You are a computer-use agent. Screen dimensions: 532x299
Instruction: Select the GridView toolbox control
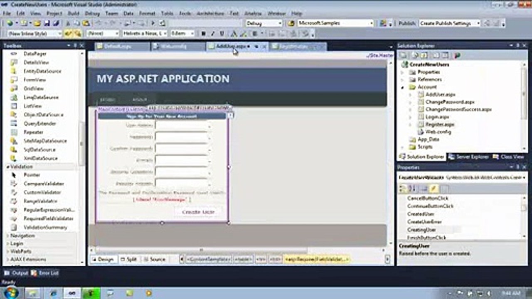pos(34,88)
